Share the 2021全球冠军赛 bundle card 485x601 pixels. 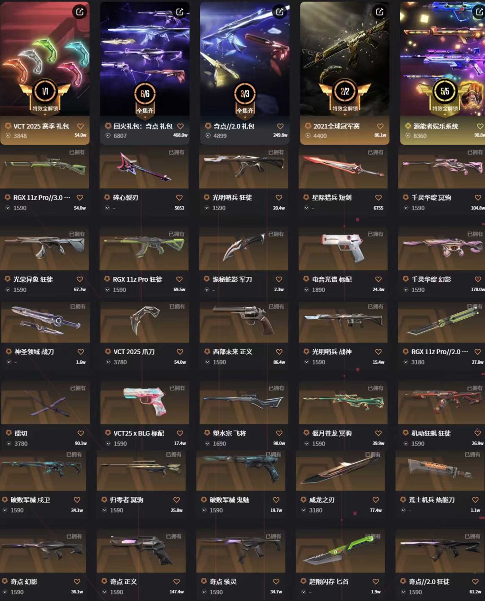[379, 12]
